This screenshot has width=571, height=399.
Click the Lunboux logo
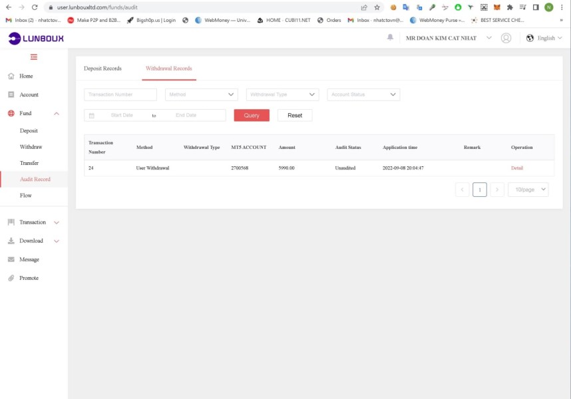pyautogui.click(x=36, y=38)
